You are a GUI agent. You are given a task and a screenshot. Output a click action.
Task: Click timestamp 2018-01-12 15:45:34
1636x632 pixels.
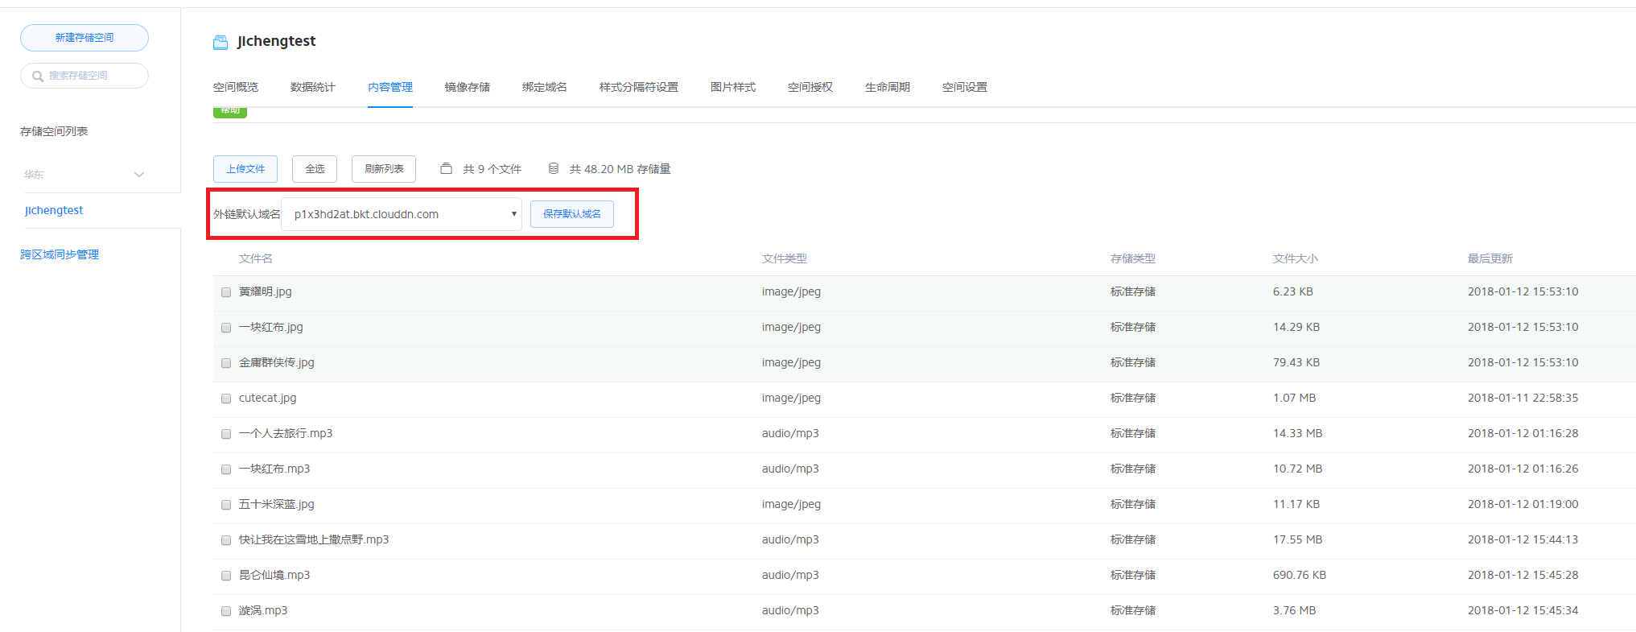coord(1523,610)
